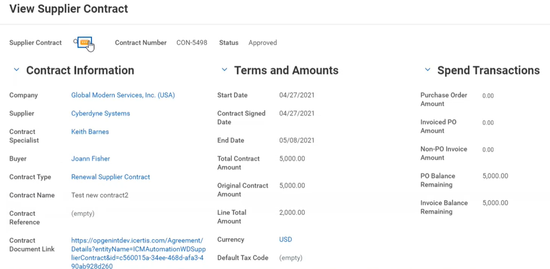The image size is (550, 269).
Task: Open Global Modern Services, Inc. (USA) link
Action: (x=123, y=95)
